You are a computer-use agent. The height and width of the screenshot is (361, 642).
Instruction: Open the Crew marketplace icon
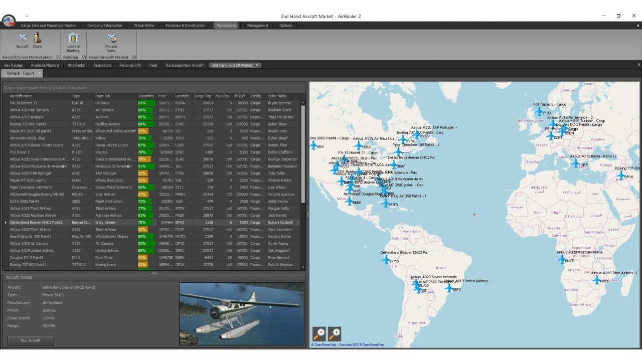point(38,40)
